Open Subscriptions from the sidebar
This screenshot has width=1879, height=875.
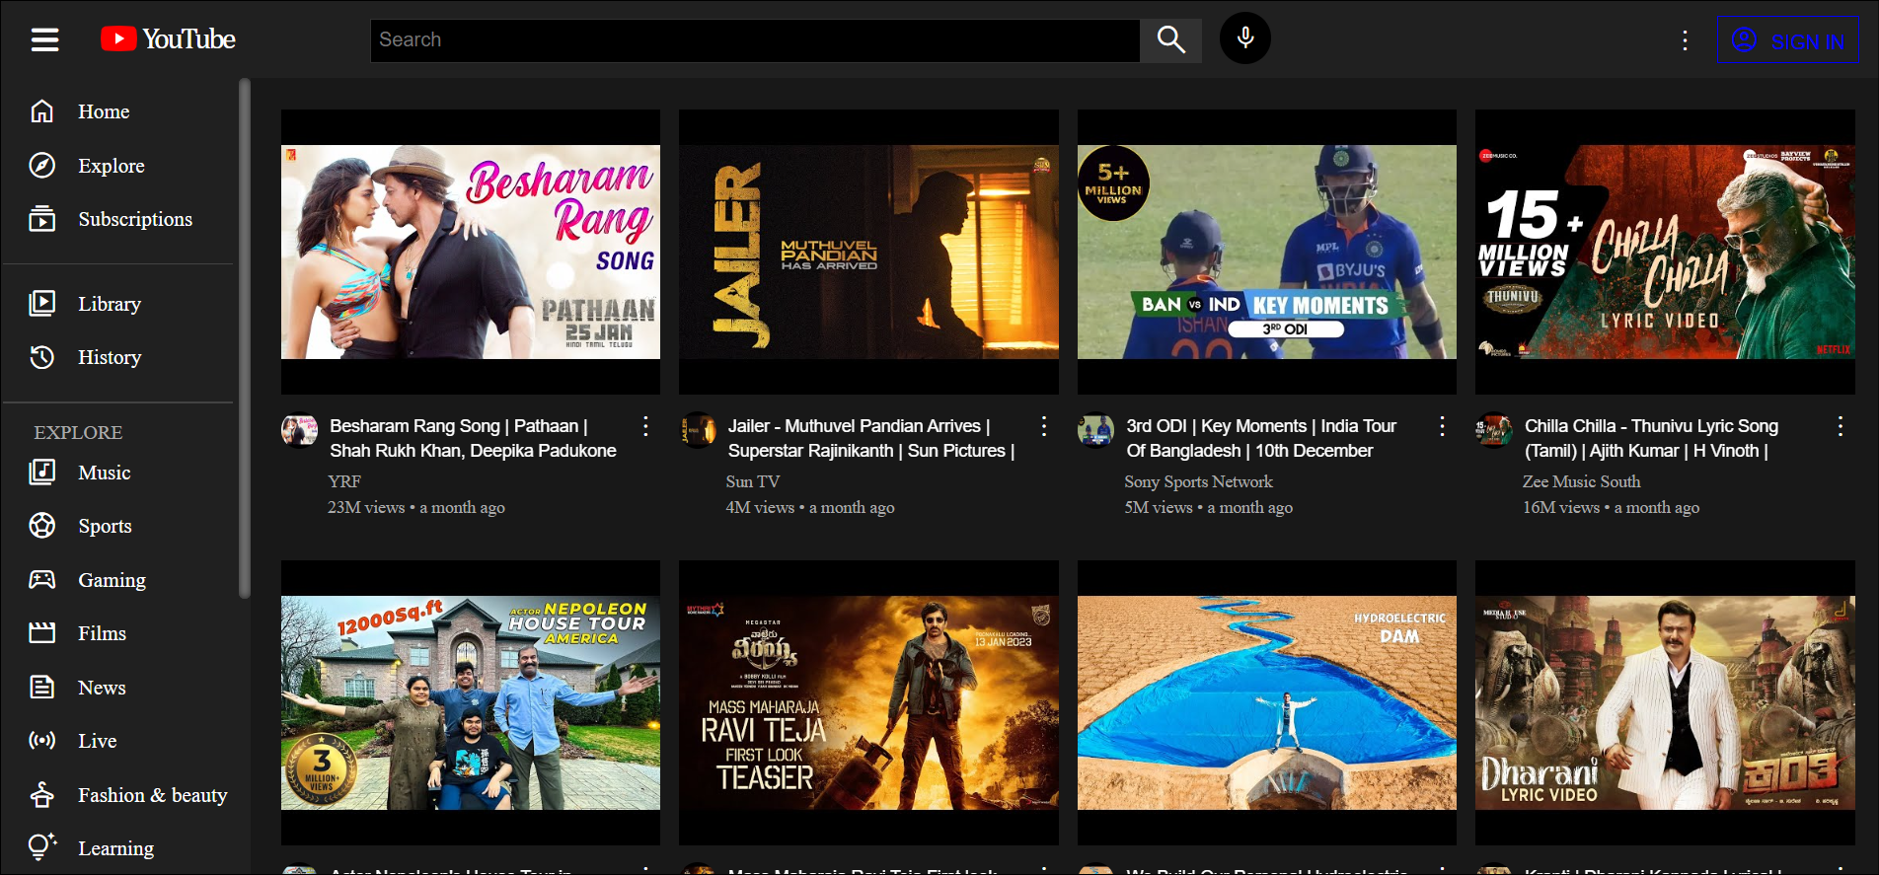point(134,219)
